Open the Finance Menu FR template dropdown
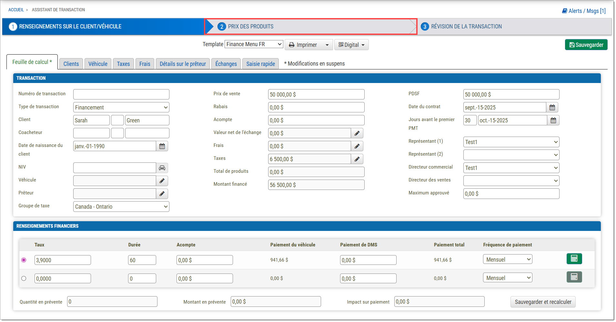The height and width of the screenshot is (322, 616). click(254, 44)
